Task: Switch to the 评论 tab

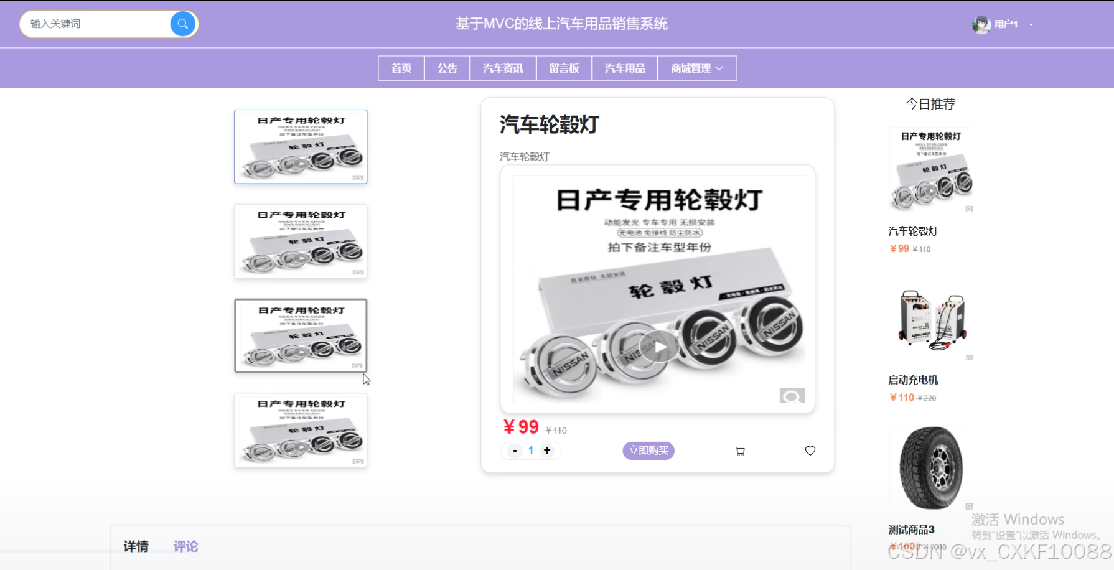Action: point(185,546)
